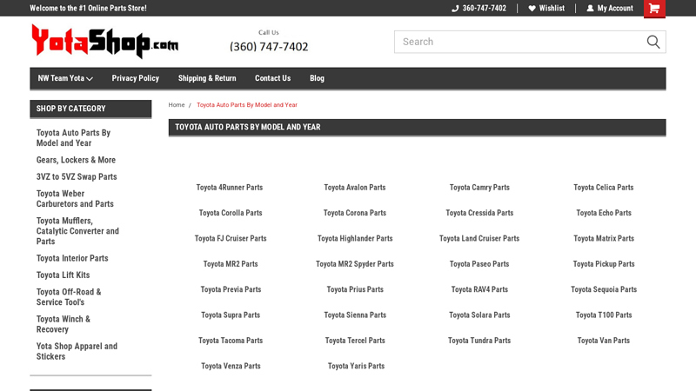Expand the NW Team Yota dropdown
The height and width of the screenshot is (391, 696).
(65, 78)
